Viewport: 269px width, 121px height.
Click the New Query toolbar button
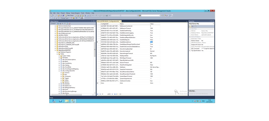[69, 15]
